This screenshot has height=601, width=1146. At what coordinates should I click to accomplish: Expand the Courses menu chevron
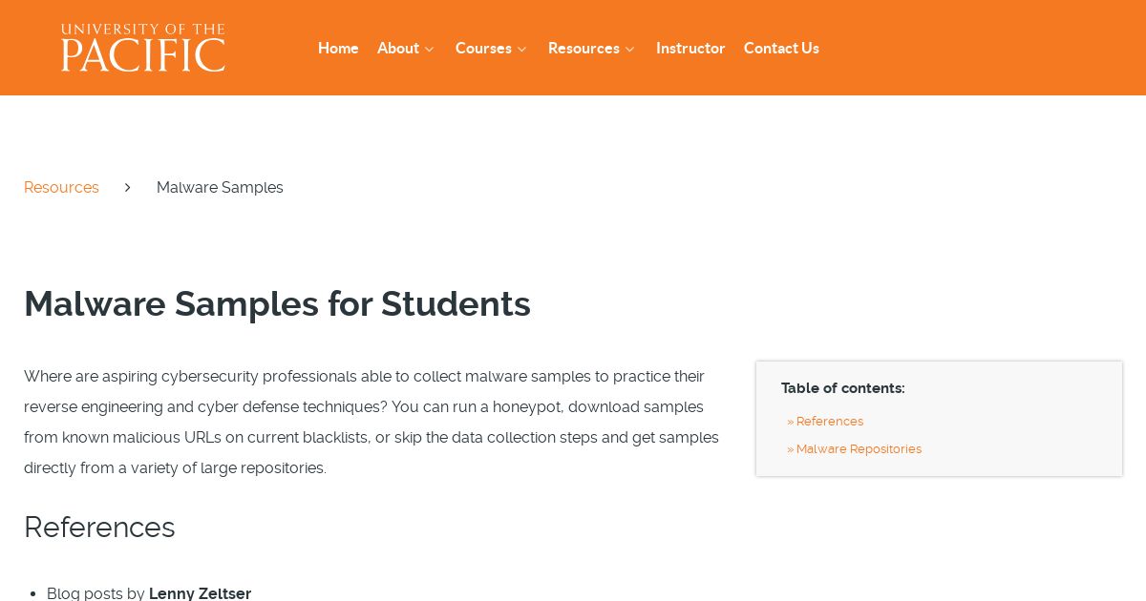(x=522, y=49)
